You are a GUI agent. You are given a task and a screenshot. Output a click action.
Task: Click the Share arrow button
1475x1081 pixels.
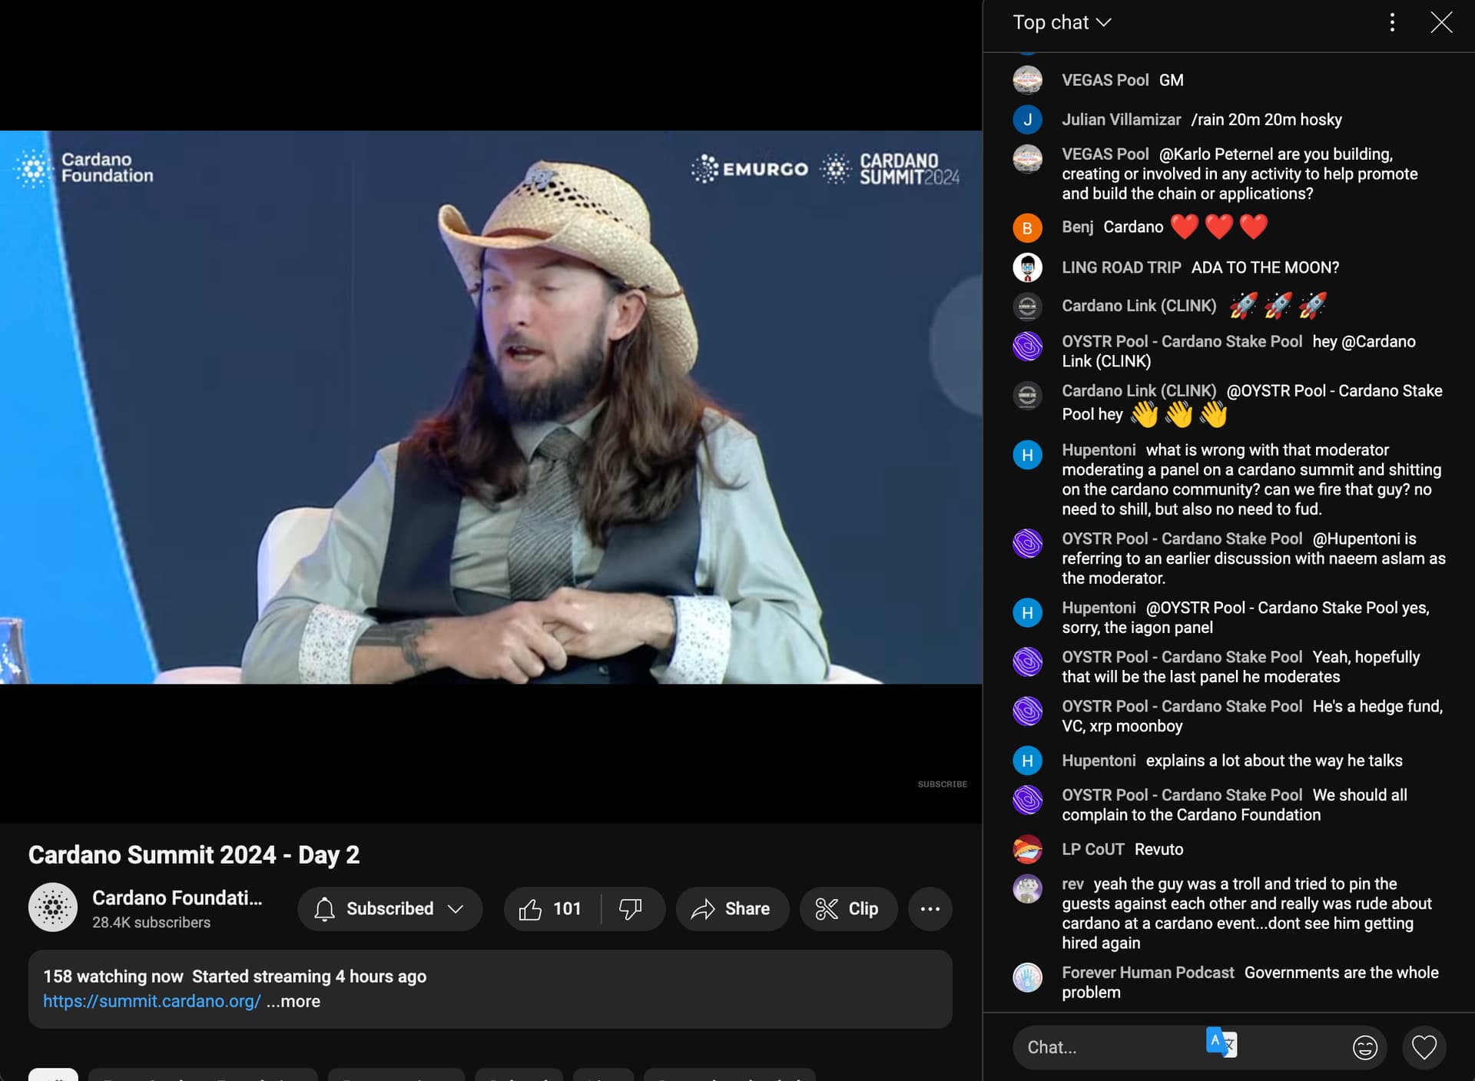coord(731,909)
